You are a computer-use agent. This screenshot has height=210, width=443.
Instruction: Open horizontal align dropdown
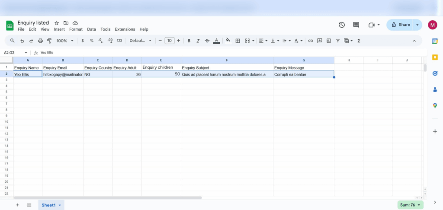(x=263, y=41)
